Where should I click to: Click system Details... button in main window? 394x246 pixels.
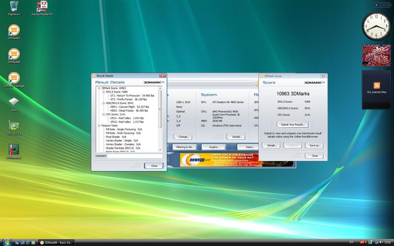click(x=237, y=137)
